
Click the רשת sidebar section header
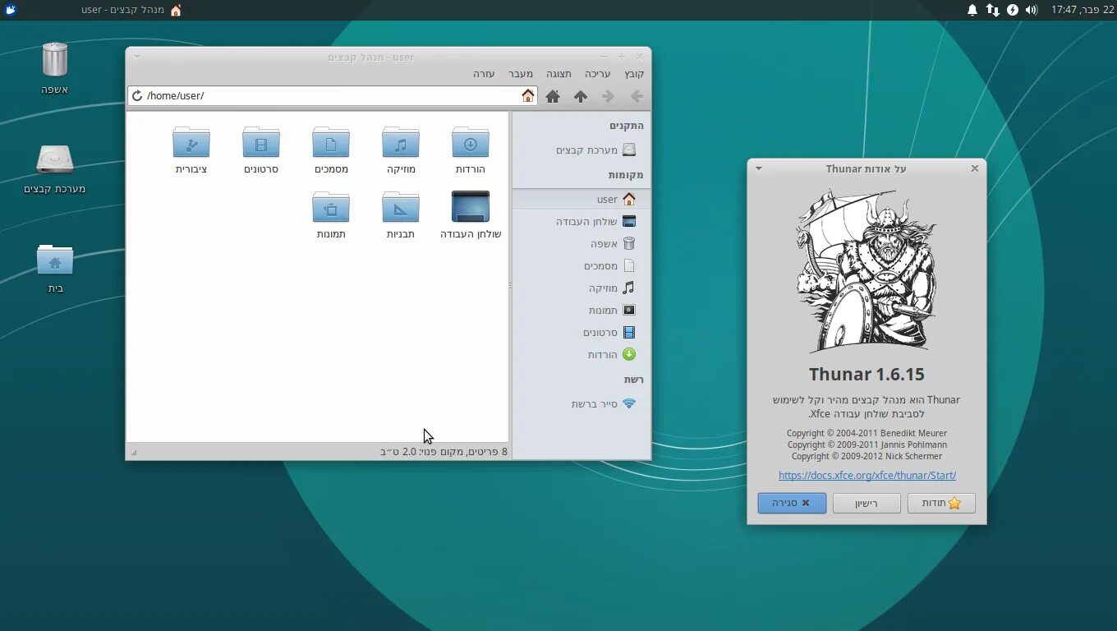coord(634,380)
